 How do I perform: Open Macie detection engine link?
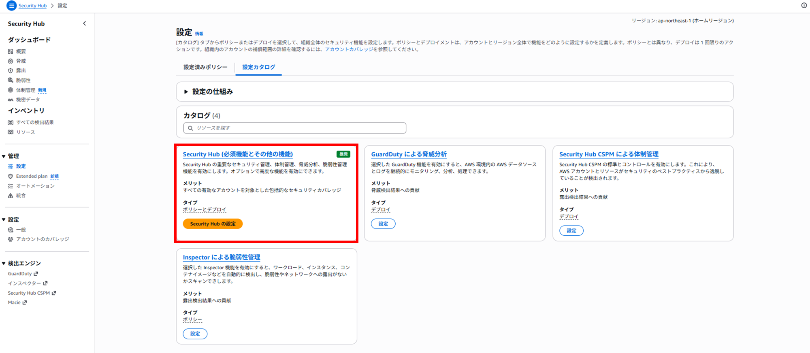(14, 302)
